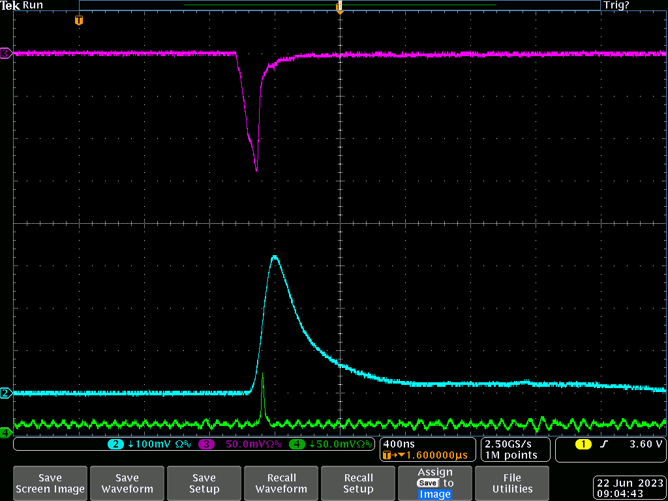The height and width of the screenshot is (501, 668).
Task: Select the cyan channel 2 ground marker
Action: tap(6, 393)
